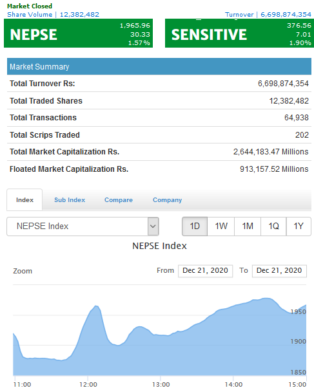Image resolution: width=314 pixels, height=388 pixels.
Task: Click the value 64,938
Action: coord(297,118)
